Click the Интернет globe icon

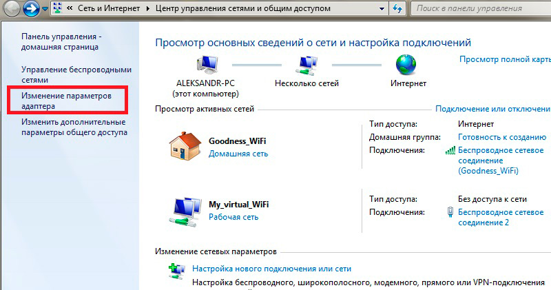(406, 65)
